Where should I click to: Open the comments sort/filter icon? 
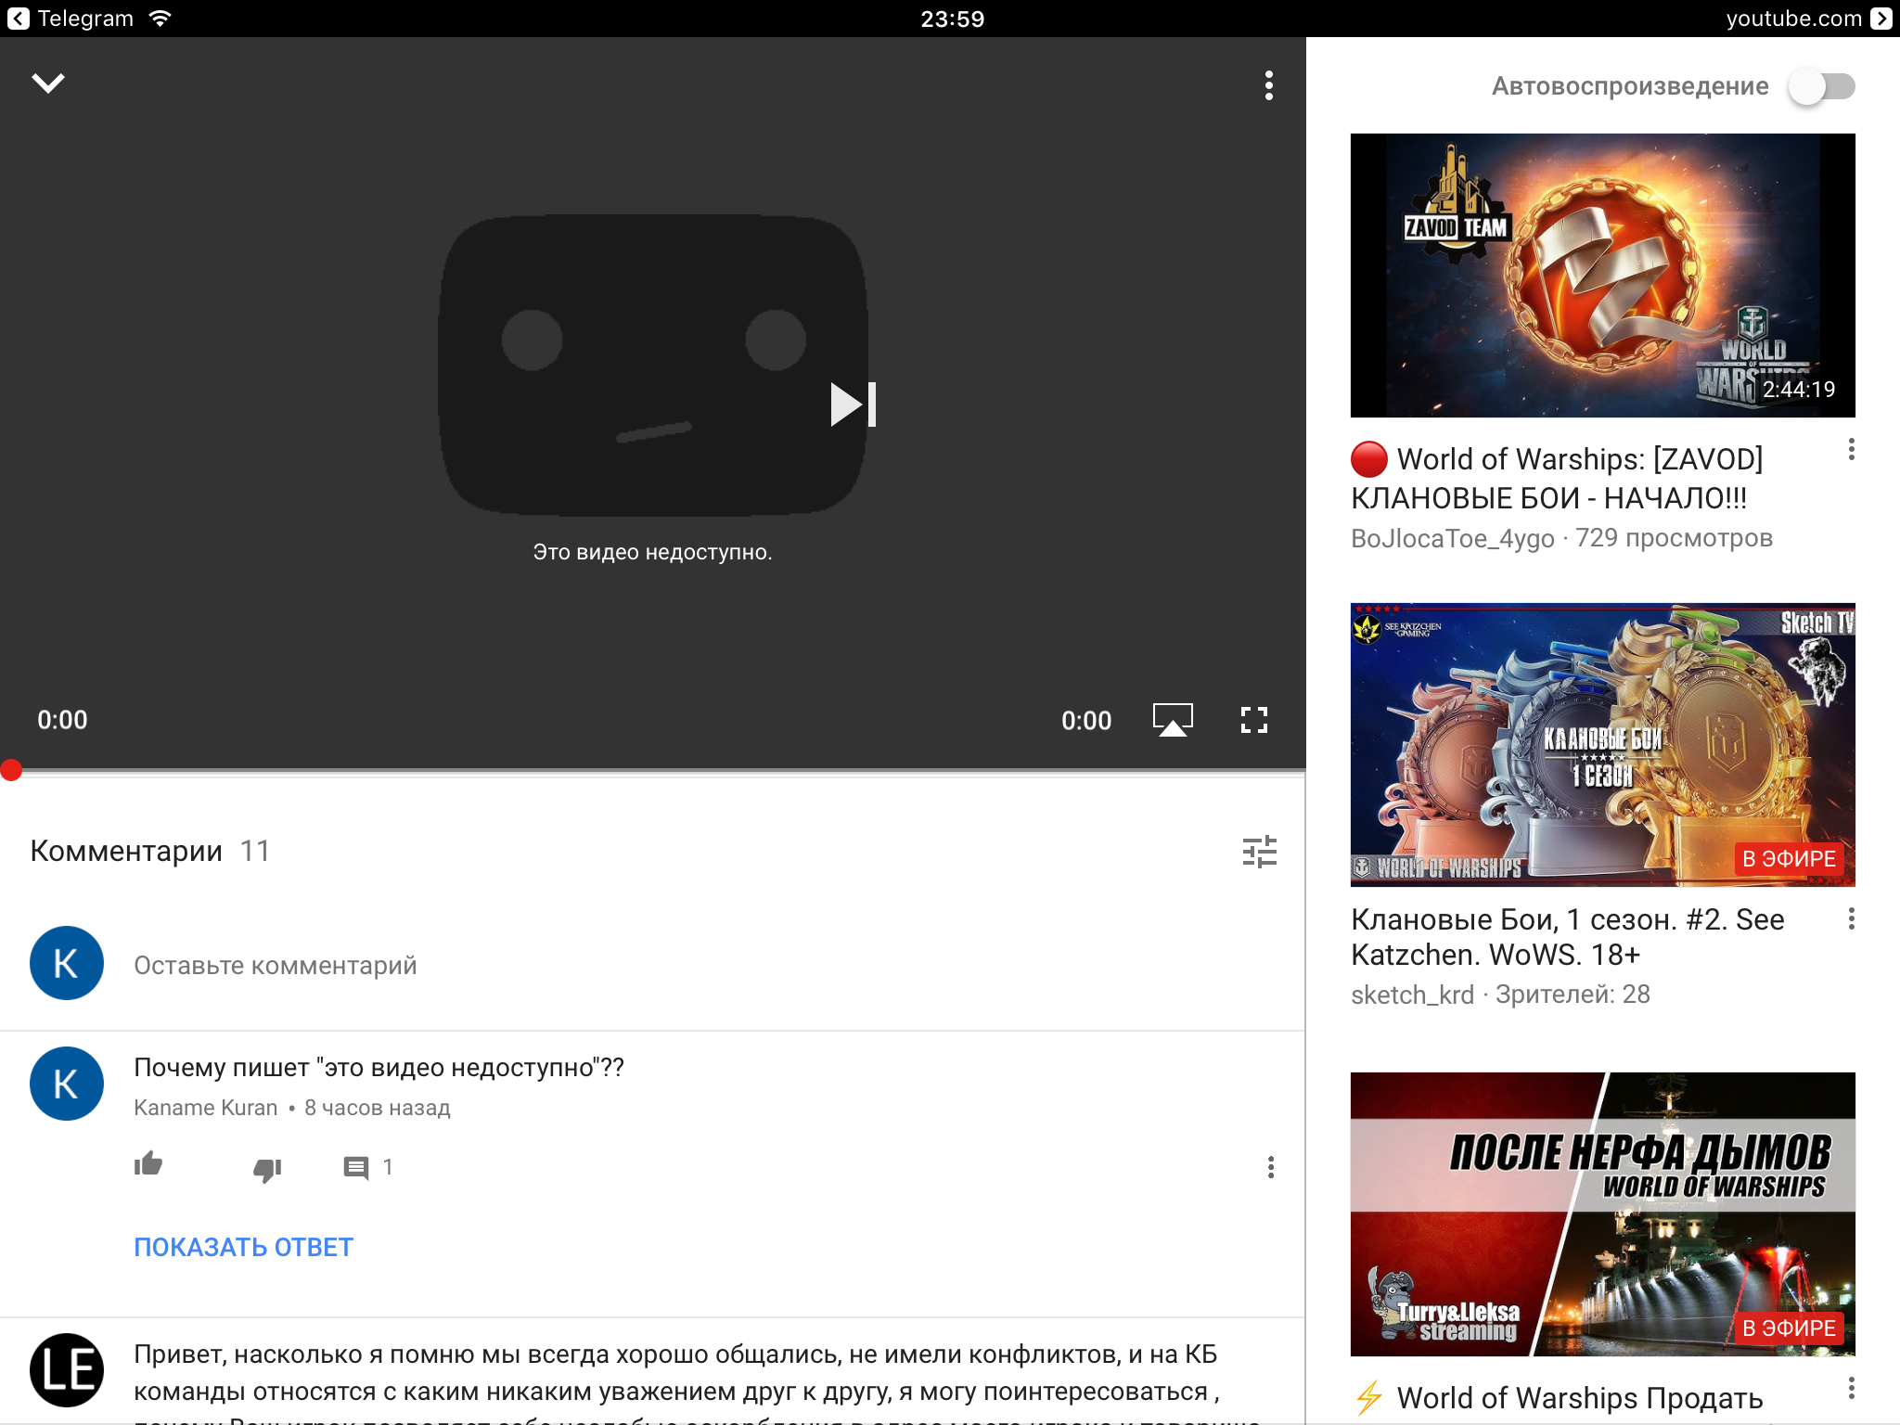click(x=1259, y=852)
